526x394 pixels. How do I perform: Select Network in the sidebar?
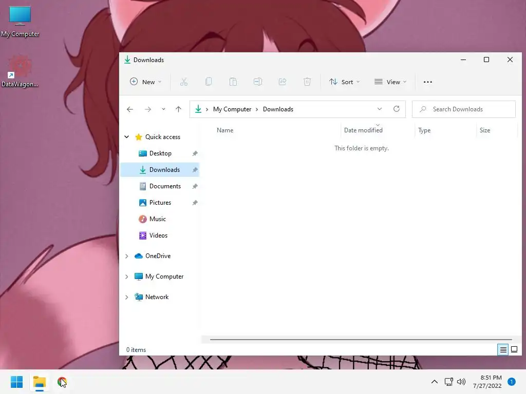157,297
